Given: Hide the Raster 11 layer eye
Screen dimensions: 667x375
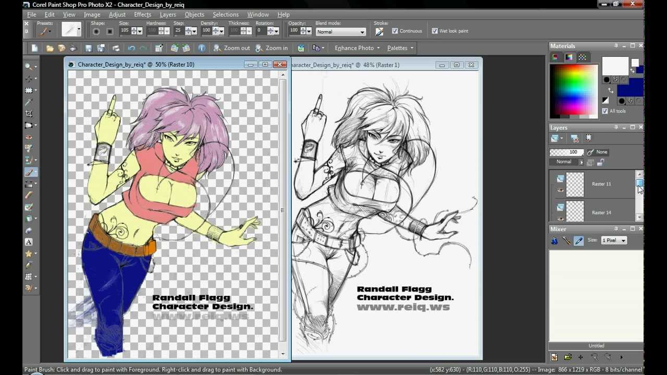Looking at the screenshot, I should (x=560, y=190).
